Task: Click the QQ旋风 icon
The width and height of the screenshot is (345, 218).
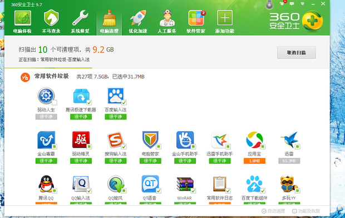Action: tap(116, 184)
